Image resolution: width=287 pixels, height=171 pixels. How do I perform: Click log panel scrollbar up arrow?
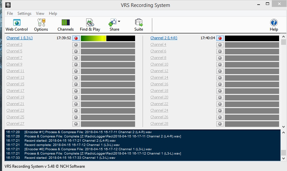coord(283,132)
